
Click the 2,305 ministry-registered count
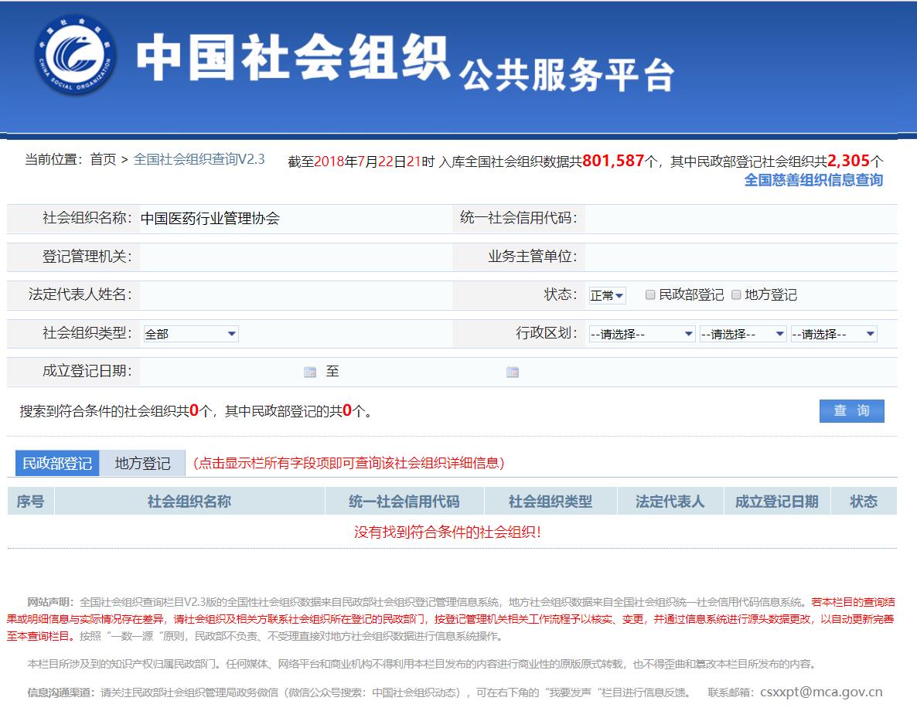(849, 161)
